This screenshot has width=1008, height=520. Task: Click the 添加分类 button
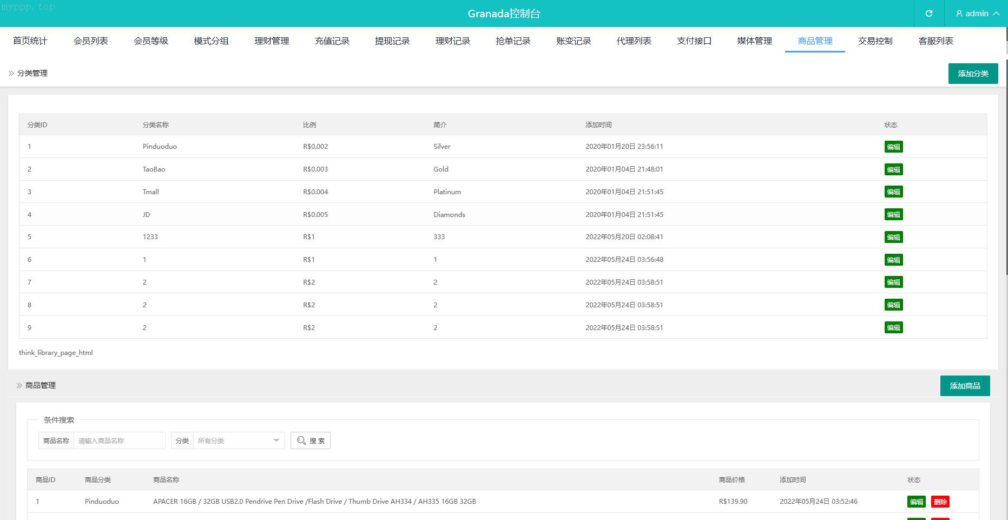coord(973,74)
